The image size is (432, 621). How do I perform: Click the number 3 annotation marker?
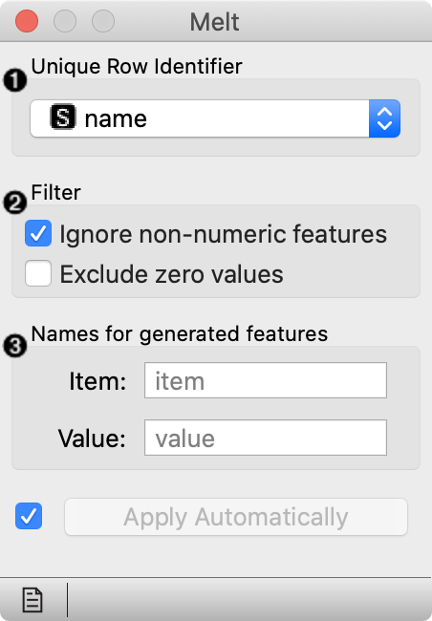[x=15, y=346]
